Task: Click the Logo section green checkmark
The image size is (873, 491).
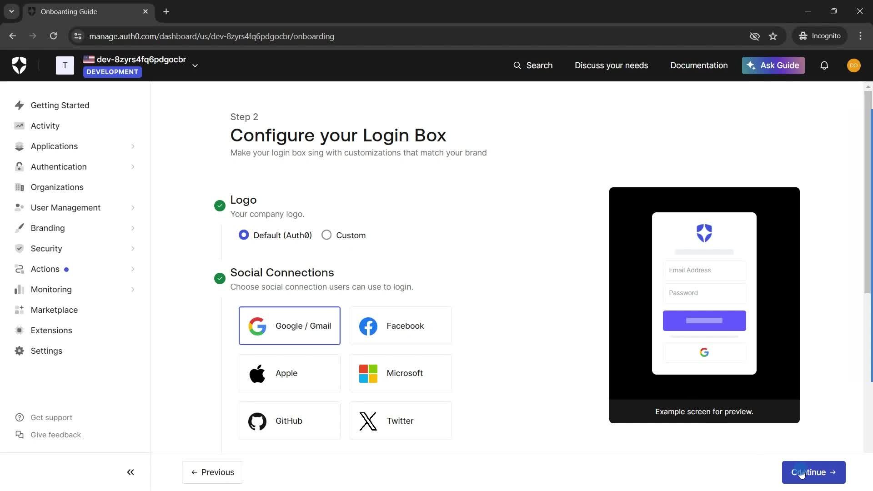Action: click(220, 206)
